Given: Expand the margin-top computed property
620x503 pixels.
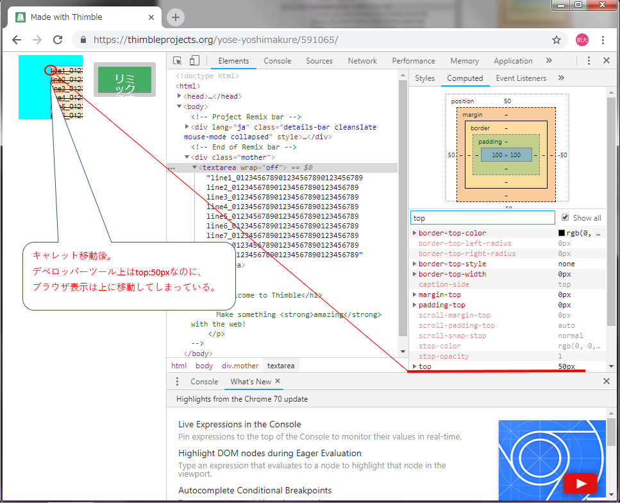Looking at the screenshot, I should (414, 295).
